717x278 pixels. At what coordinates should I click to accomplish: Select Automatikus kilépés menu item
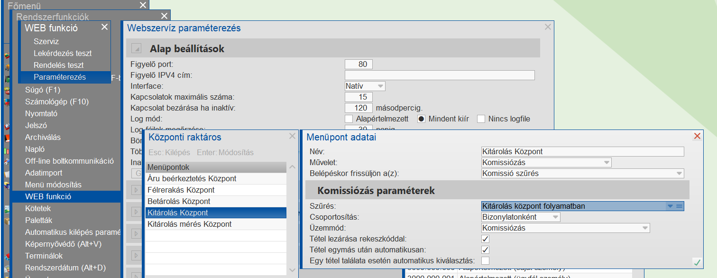(73, 232)
